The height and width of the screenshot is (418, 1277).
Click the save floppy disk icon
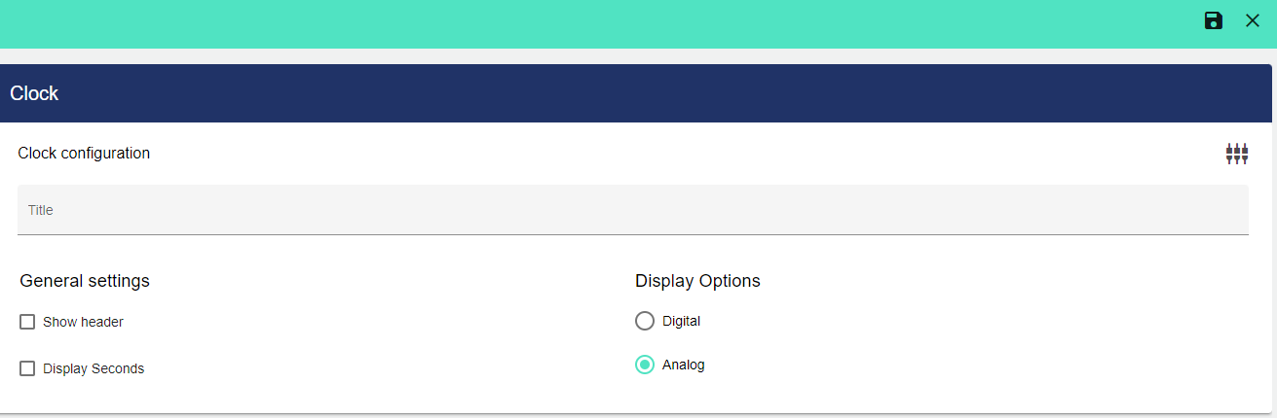1213,20
